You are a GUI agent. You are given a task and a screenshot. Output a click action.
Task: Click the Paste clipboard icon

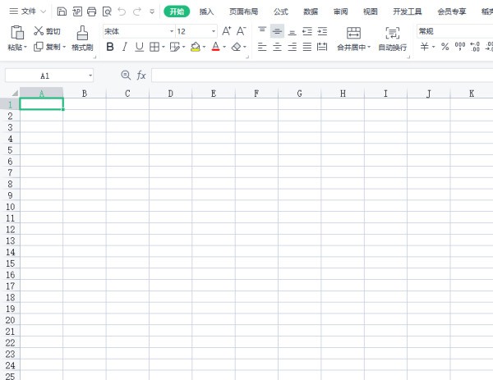tap(17, 32)
